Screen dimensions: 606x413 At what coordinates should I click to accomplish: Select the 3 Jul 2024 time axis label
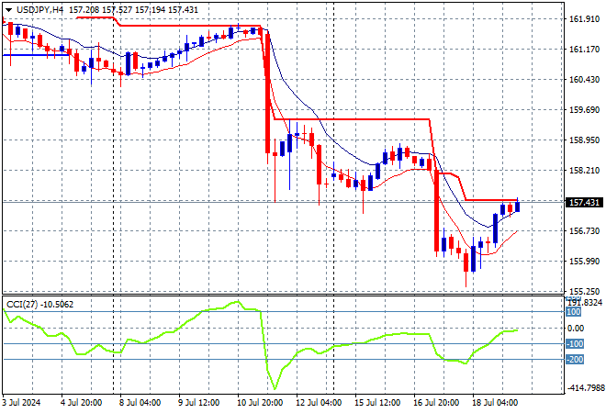22,403
